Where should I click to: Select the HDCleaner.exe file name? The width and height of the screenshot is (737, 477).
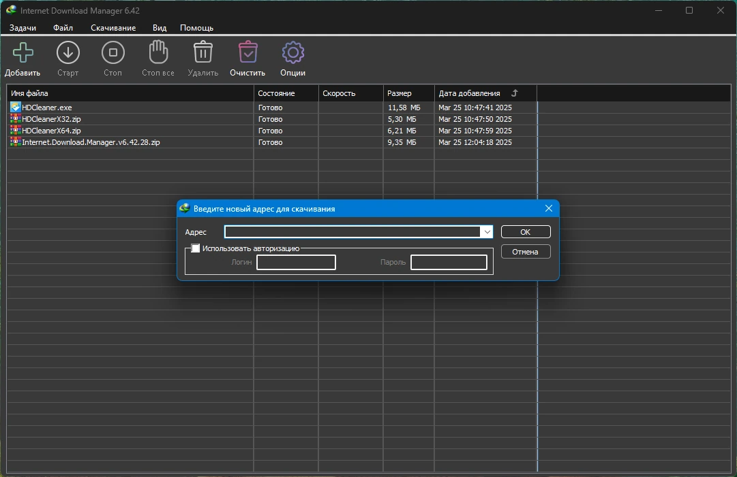coord(47,108)
